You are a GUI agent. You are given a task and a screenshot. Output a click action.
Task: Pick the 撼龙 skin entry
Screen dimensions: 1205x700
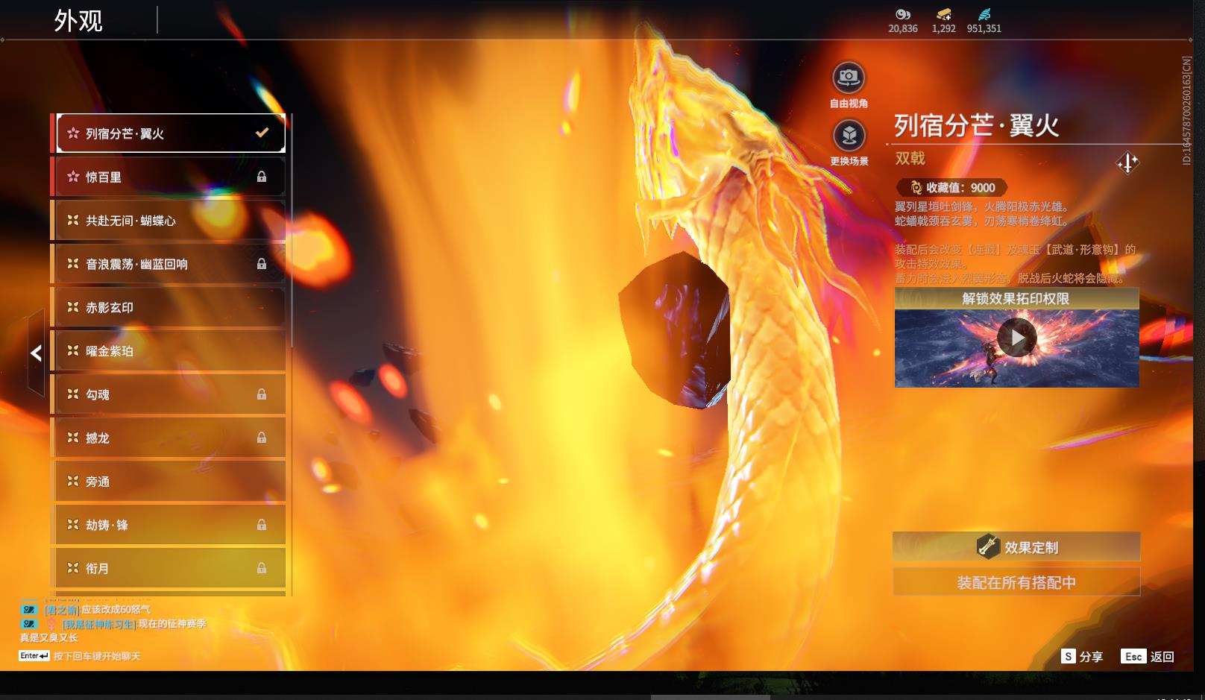click(x=170, y=438)
